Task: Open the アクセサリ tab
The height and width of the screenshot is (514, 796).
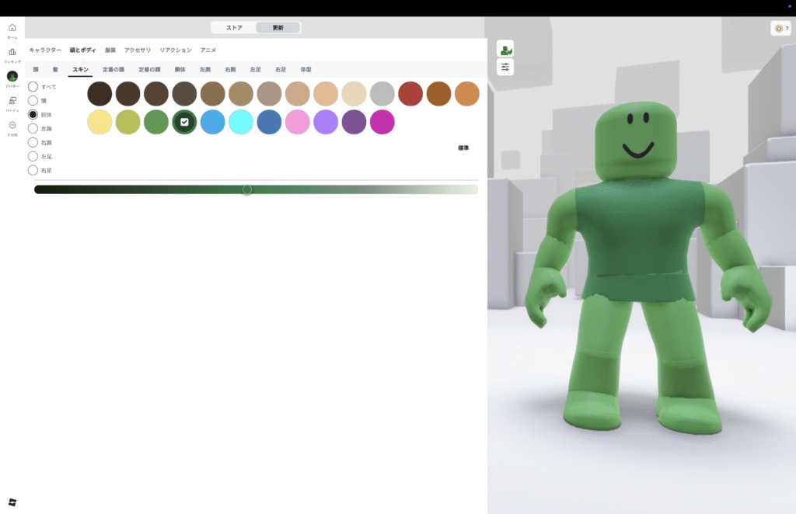Action: click(x=138, y=50)
